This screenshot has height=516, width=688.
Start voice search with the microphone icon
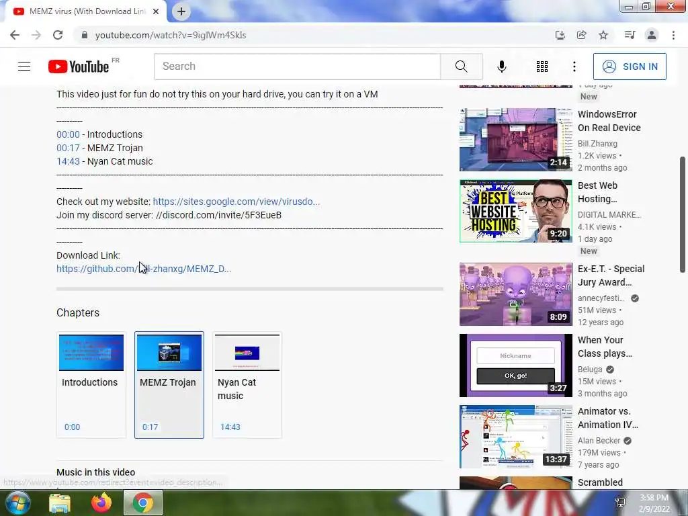[x=502, y=67]
